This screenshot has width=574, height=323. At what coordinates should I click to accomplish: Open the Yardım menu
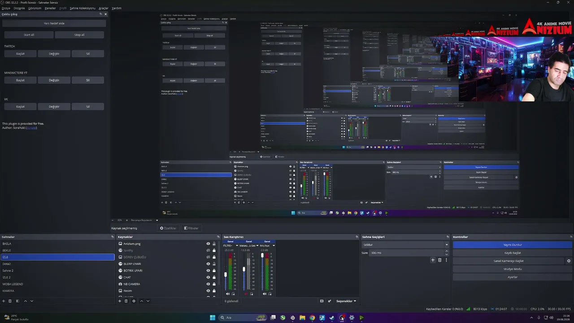[117, 8]
